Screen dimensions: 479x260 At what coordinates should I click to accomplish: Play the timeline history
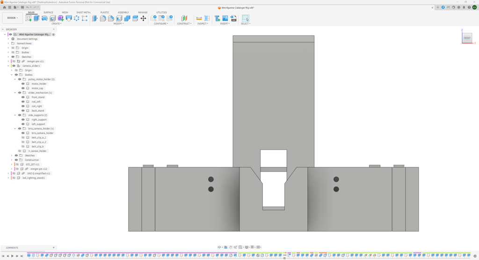click(x=12, y=256)
